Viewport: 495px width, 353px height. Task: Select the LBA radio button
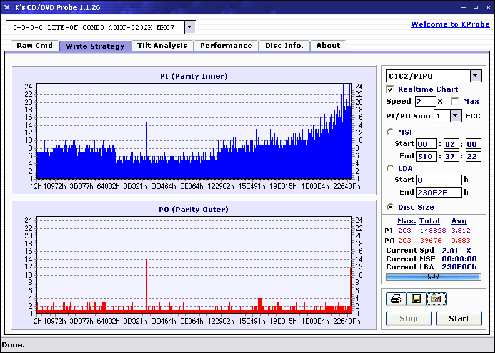[391, 168]
